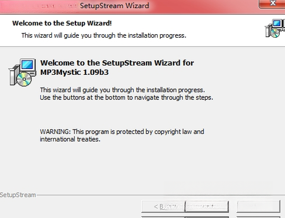Click the 'WARNING: This program is protected' text
This screenshot has height=218, width=285.
(x=122, y=131)
